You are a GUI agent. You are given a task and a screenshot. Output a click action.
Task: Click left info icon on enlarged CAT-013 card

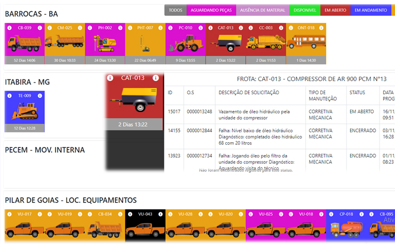pos(109,78)
